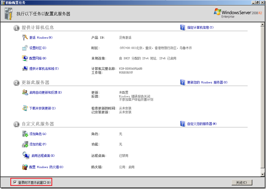Screen dimensions: 266x189
Task: Open the 配置网络 link
Action: point(38,58)
